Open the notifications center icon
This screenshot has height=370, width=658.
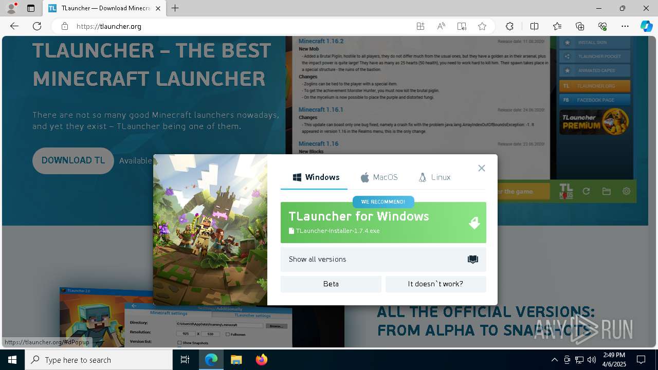pyautogui.click(x=641, y=360)
